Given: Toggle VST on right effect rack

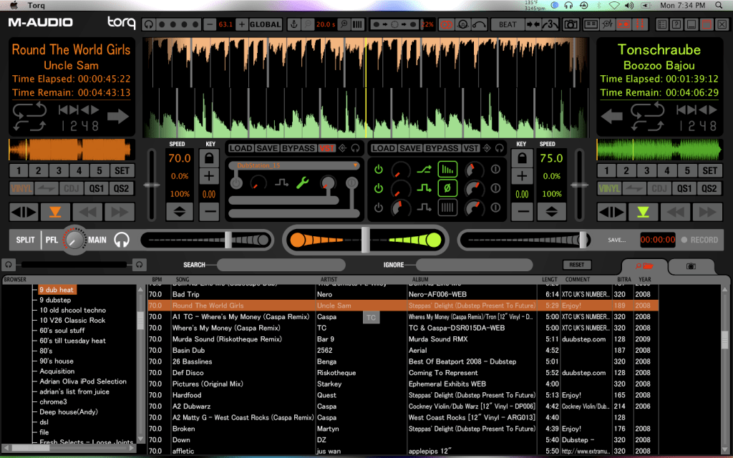Looking at the screenshot, I should coord(471,148).
